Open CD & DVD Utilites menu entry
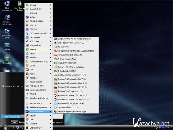173x130 pixels. pyautogui.click(x=38, y=21)
